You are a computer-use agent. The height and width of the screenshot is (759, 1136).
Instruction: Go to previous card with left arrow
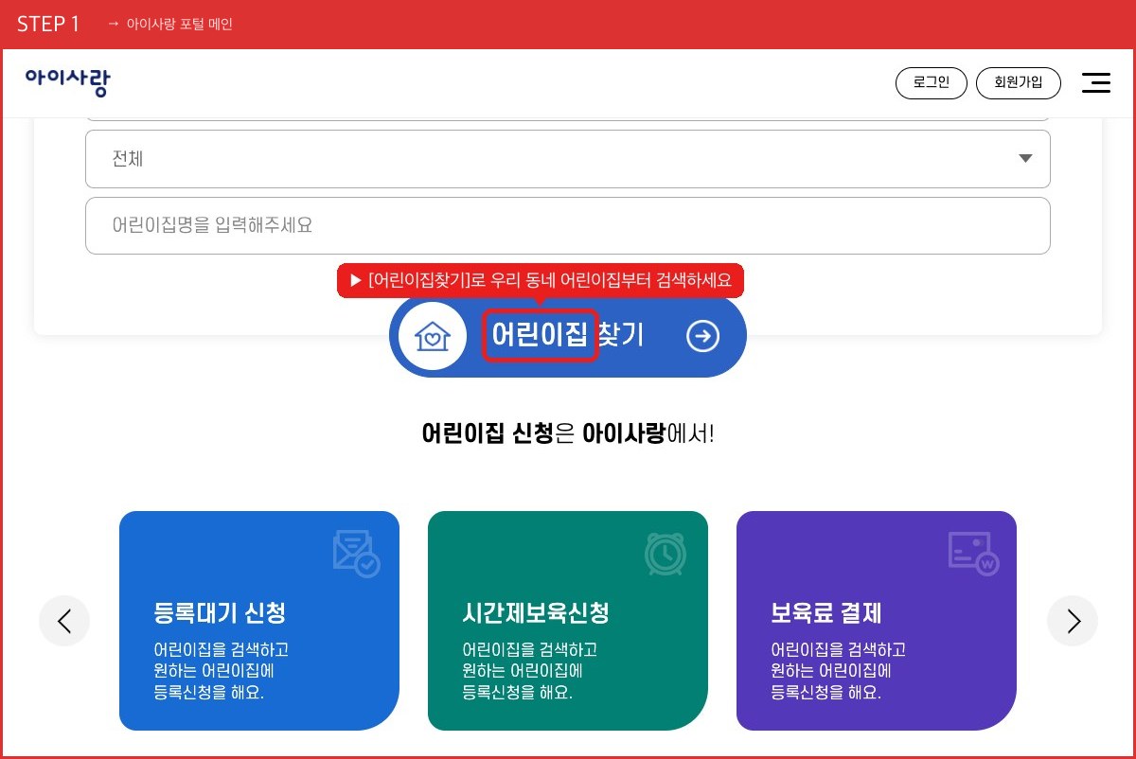[64, 621]
